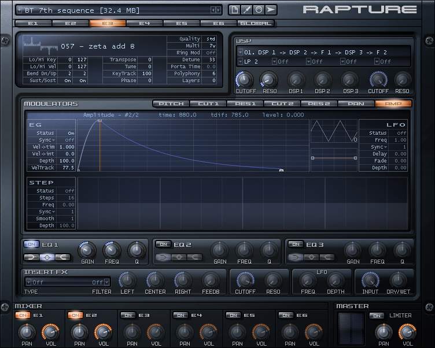Click the round dial icon in top toolbar
Screen dimensions: 435x348
259,10
